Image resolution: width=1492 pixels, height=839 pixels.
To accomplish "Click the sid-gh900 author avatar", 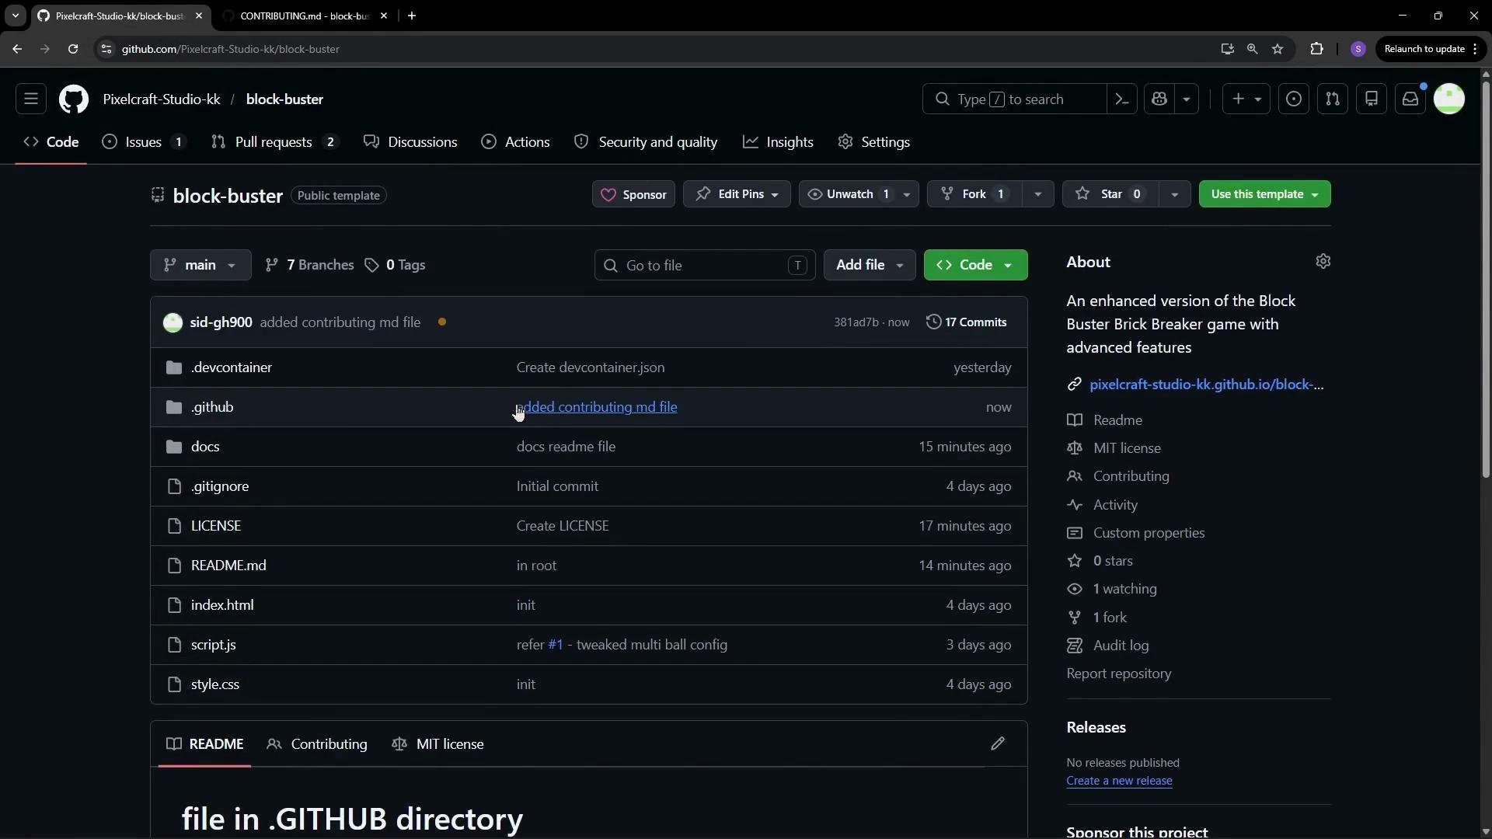I will click(173, 322).
